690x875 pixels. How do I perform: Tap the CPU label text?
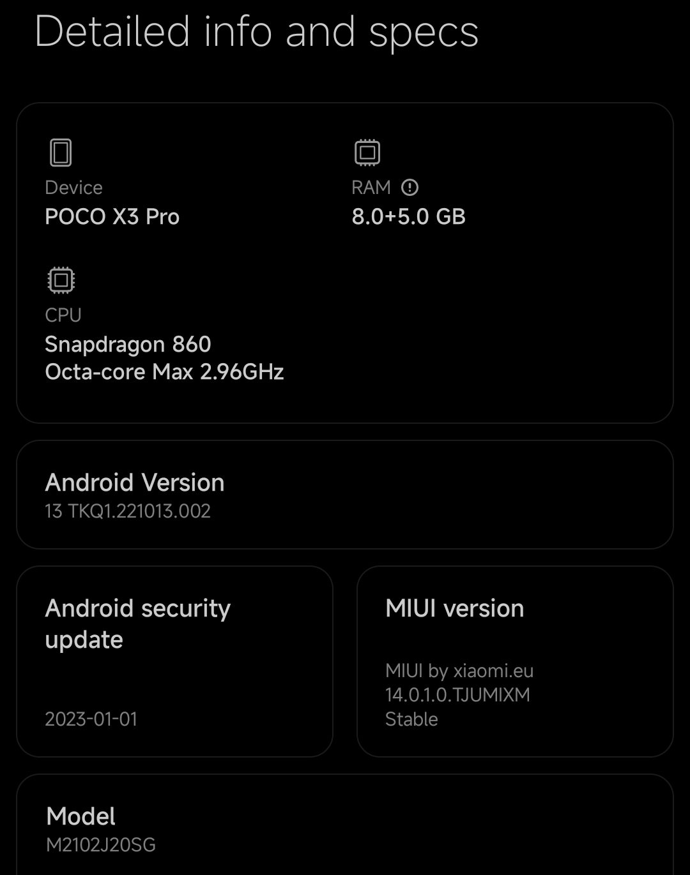tap(63, 315)
